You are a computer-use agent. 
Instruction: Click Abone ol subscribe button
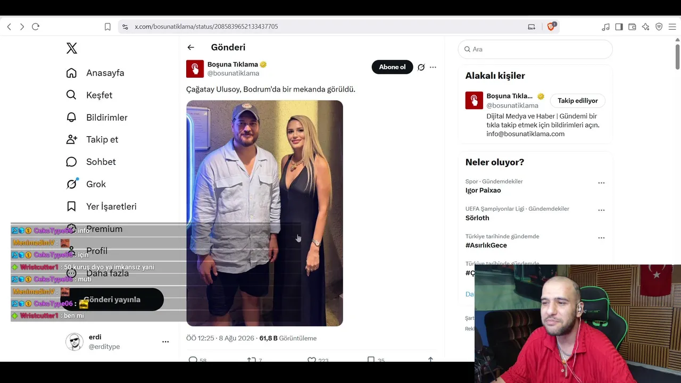click(392, 67)
